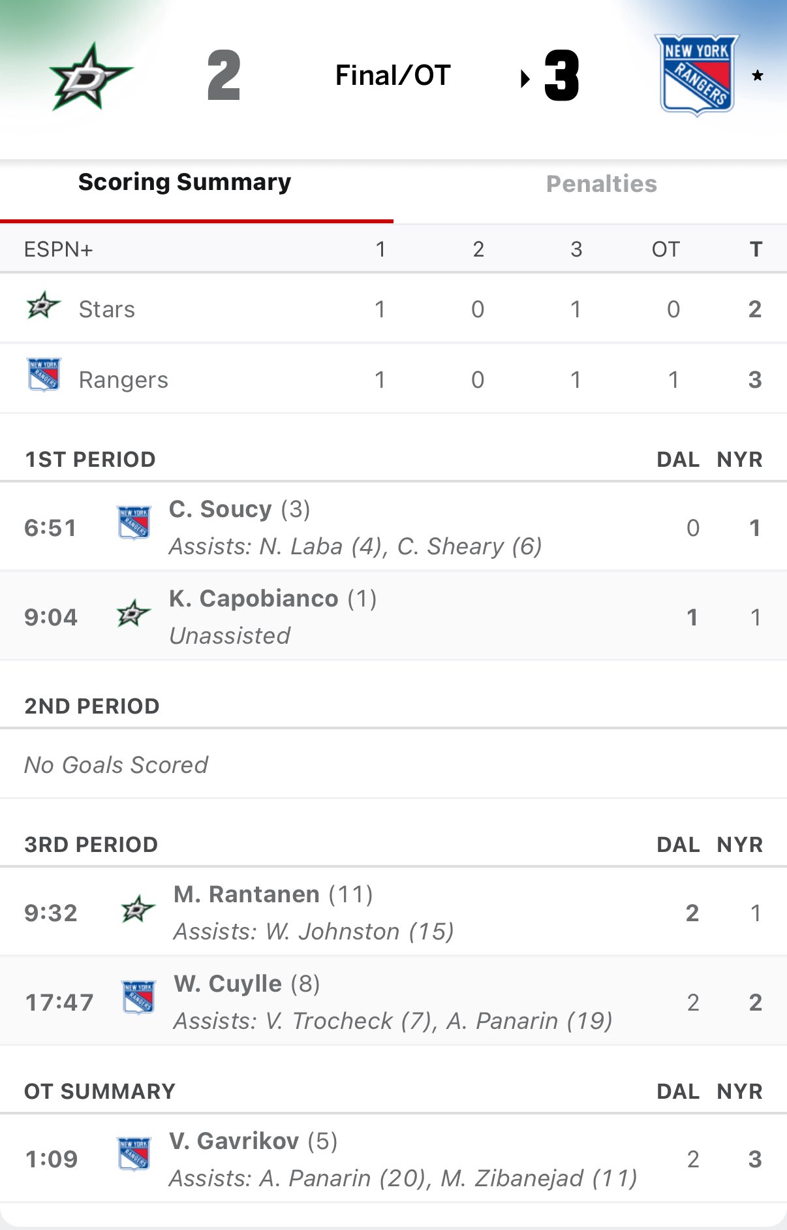The height and width of the screenshot is (1230, 787).
Task: Tap the New York Rangers header logo
Action: point(697,75)
